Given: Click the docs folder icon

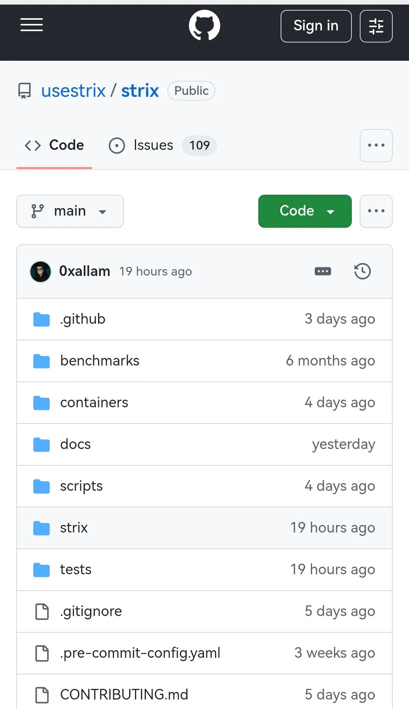Looking at the screenshot, I should click(42, 445).
